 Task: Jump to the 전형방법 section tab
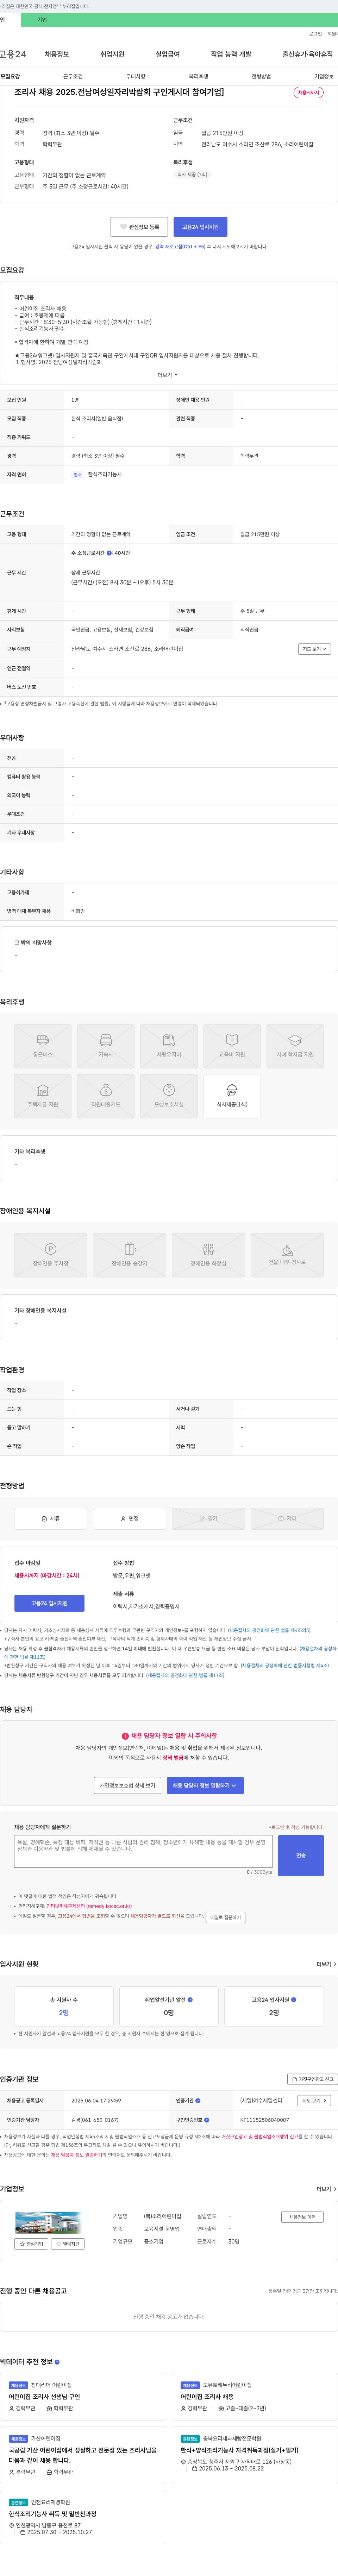(261, 76)
